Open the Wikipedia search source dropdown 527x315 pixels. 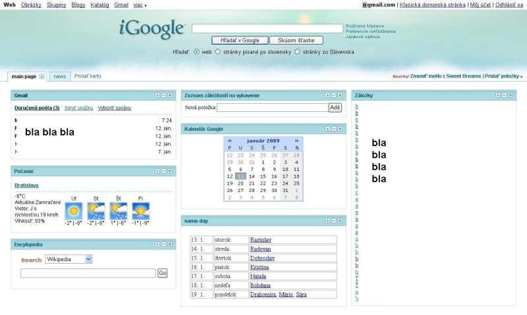pyautogui.click(x=69, y=259)
